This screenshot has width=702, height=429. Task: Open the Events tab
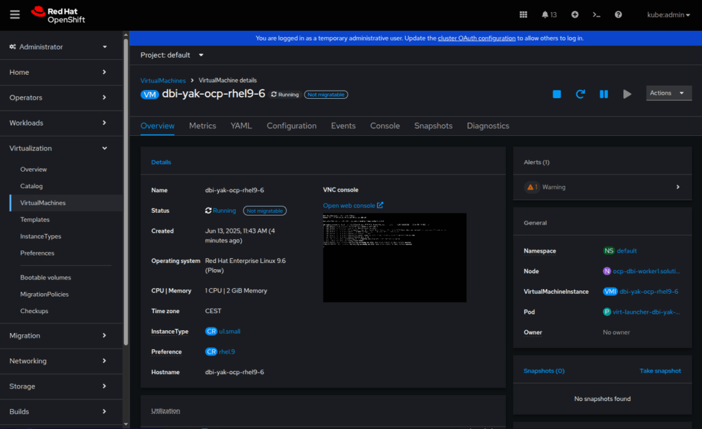click(343, 126)
